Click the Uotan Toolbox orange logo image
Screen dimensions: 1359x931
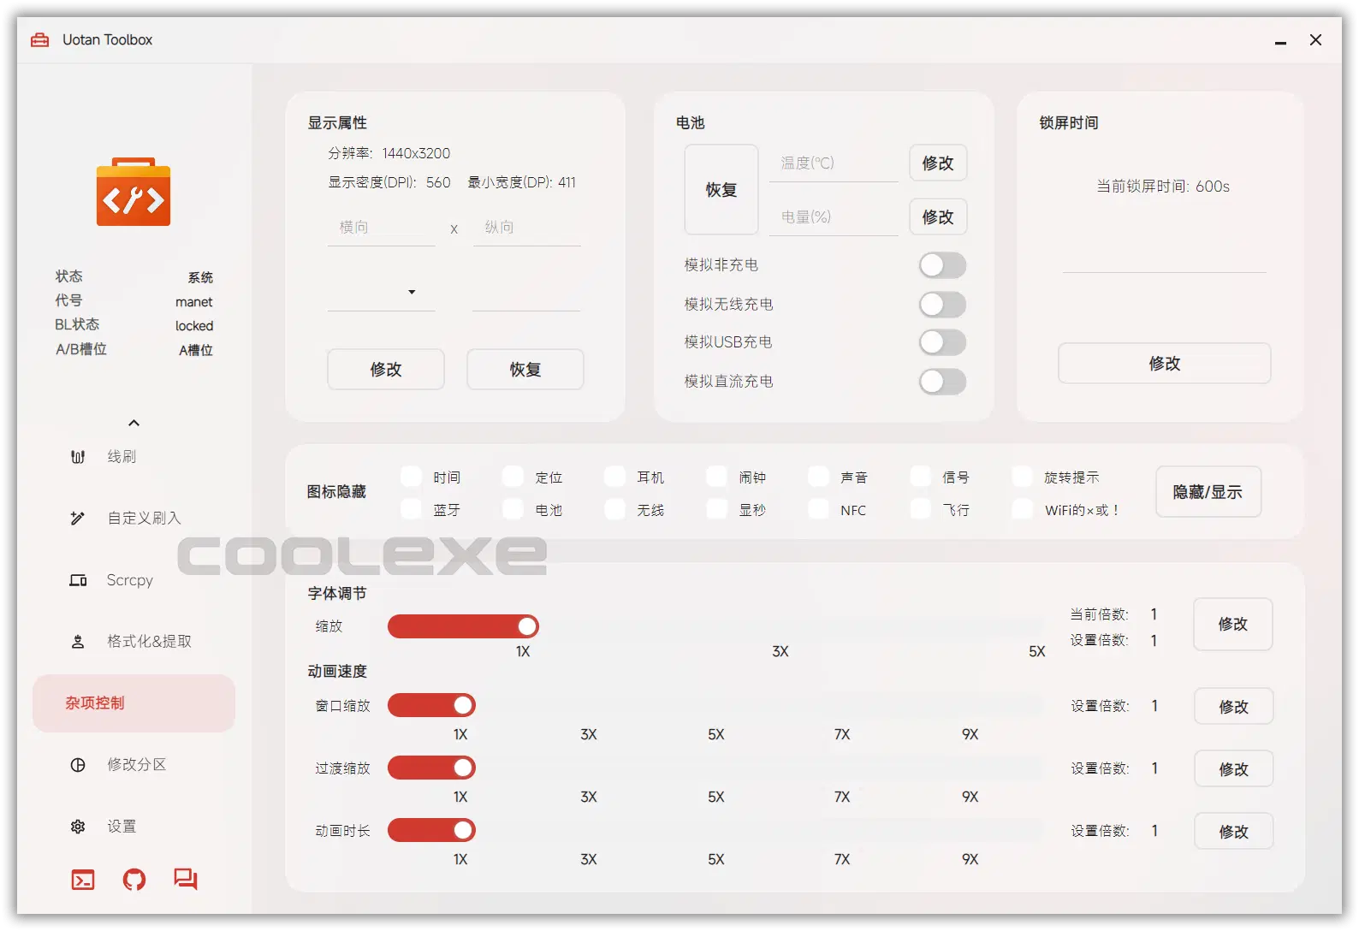click(134, 192)
